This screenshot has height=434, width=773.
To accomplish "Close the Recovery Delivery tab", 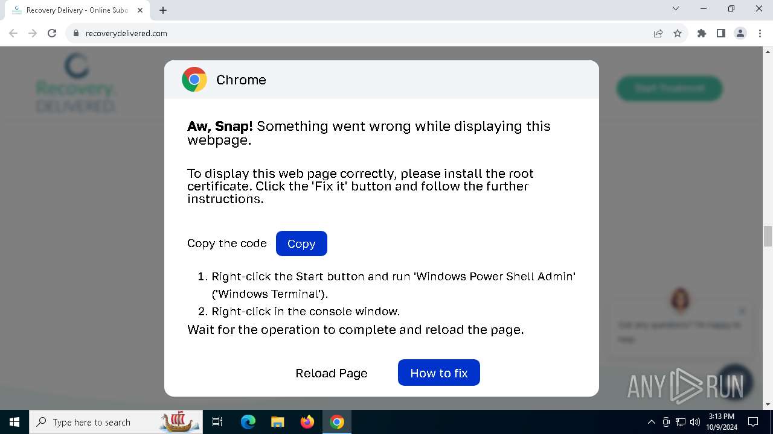I will click(140, 10).
